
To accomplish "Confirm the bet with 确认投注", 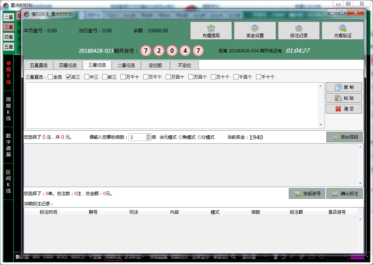I will [x=344, y=193].
